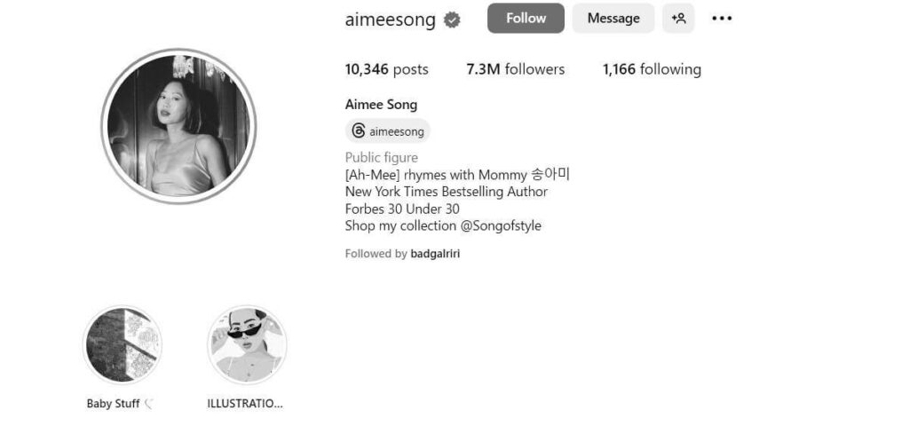Open the add similar accounts icon button

pos(678,18)
